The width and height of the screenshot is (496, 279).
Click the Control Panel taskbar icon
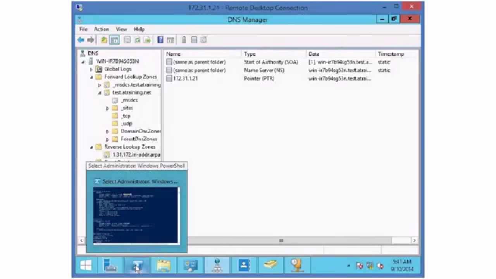[x=190, y=265]
